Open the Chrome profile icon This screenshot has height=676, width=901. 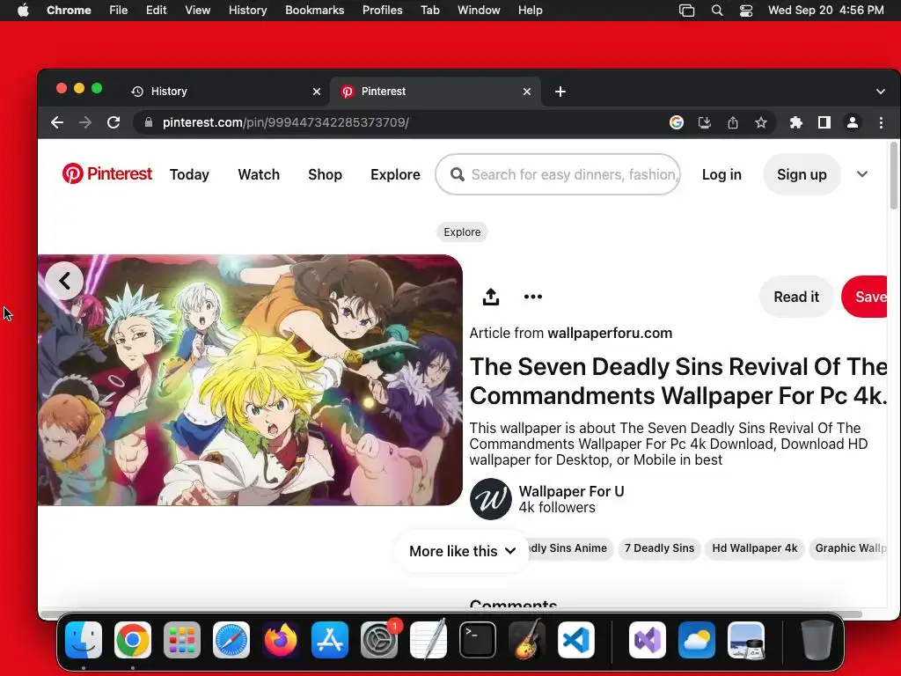click(x=852, y=122)
